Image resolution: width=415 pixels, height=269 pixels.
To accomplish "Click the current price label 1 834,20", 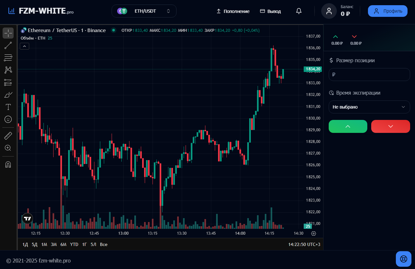I will click(x=312, y=69).
